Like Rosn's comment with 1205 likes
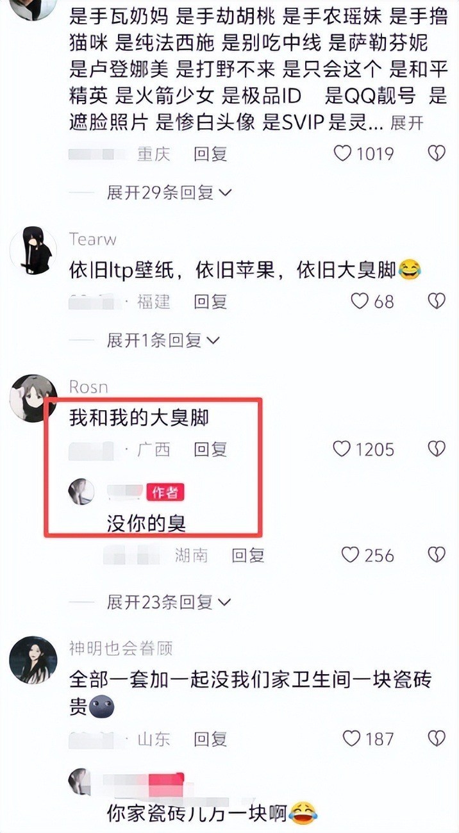Screen dimensions: 459x833 pos(342,449)
